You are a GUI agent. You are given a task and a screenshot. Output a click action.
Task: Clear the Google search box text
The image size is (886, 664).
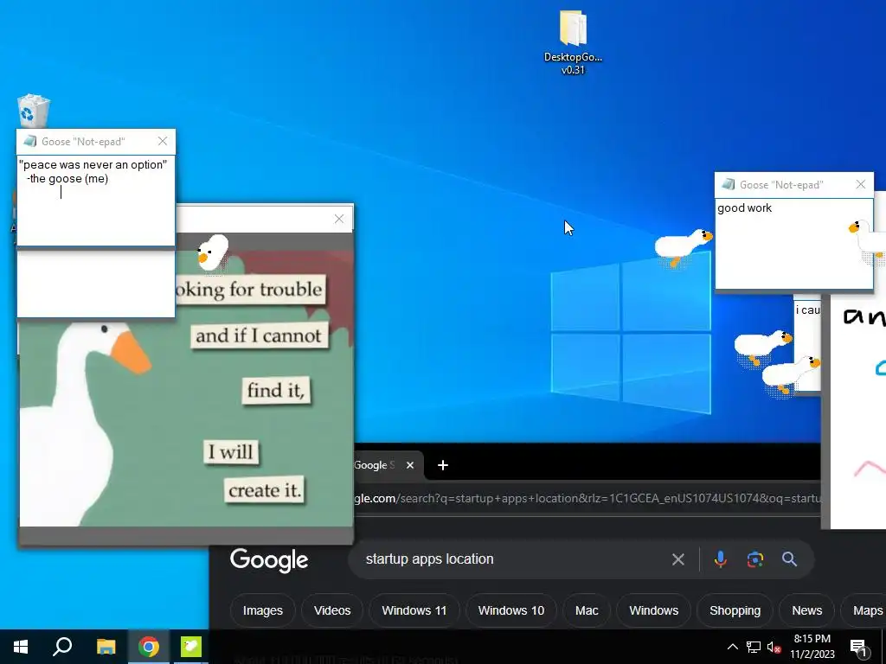pos(678,559)
